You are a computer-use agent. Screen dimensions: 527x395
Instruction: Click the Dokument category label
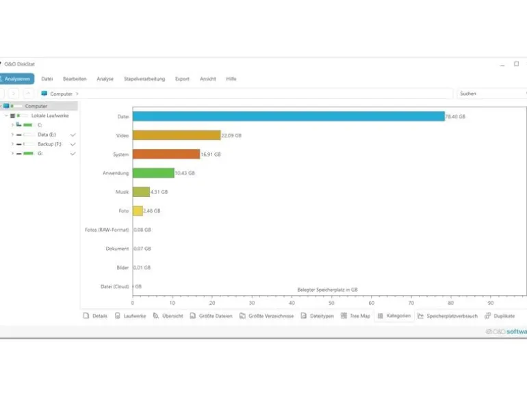117,249
